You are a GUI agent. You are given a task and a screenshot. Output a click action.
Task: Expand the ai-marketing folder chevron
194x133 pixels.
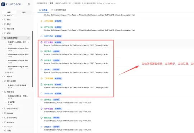tap(3, 118)
